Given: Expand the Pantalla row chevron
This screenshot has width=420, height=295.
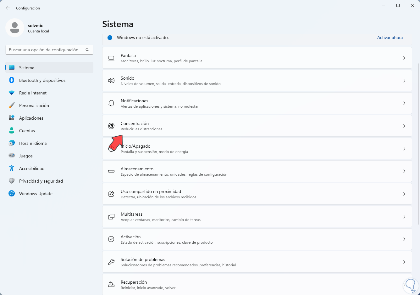Looking at the screenshot, I should click(x=404, y=58).
